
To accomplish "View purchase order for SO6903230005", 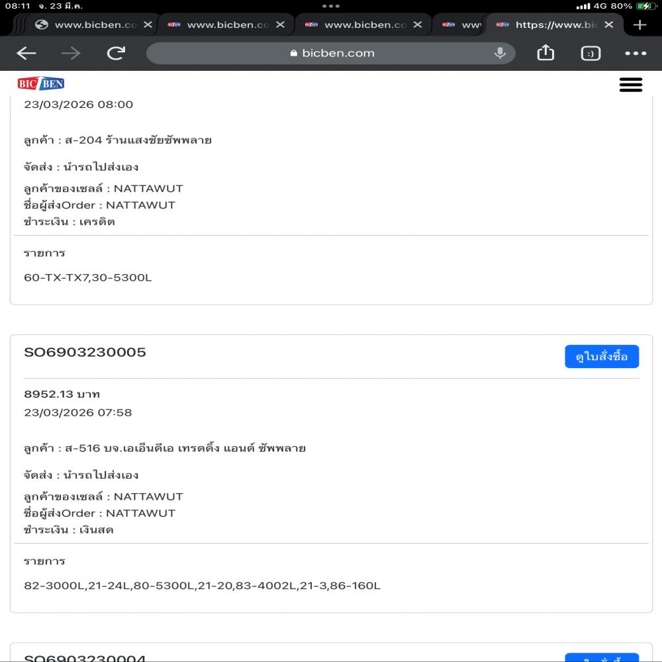I will [x=601, y=357].
